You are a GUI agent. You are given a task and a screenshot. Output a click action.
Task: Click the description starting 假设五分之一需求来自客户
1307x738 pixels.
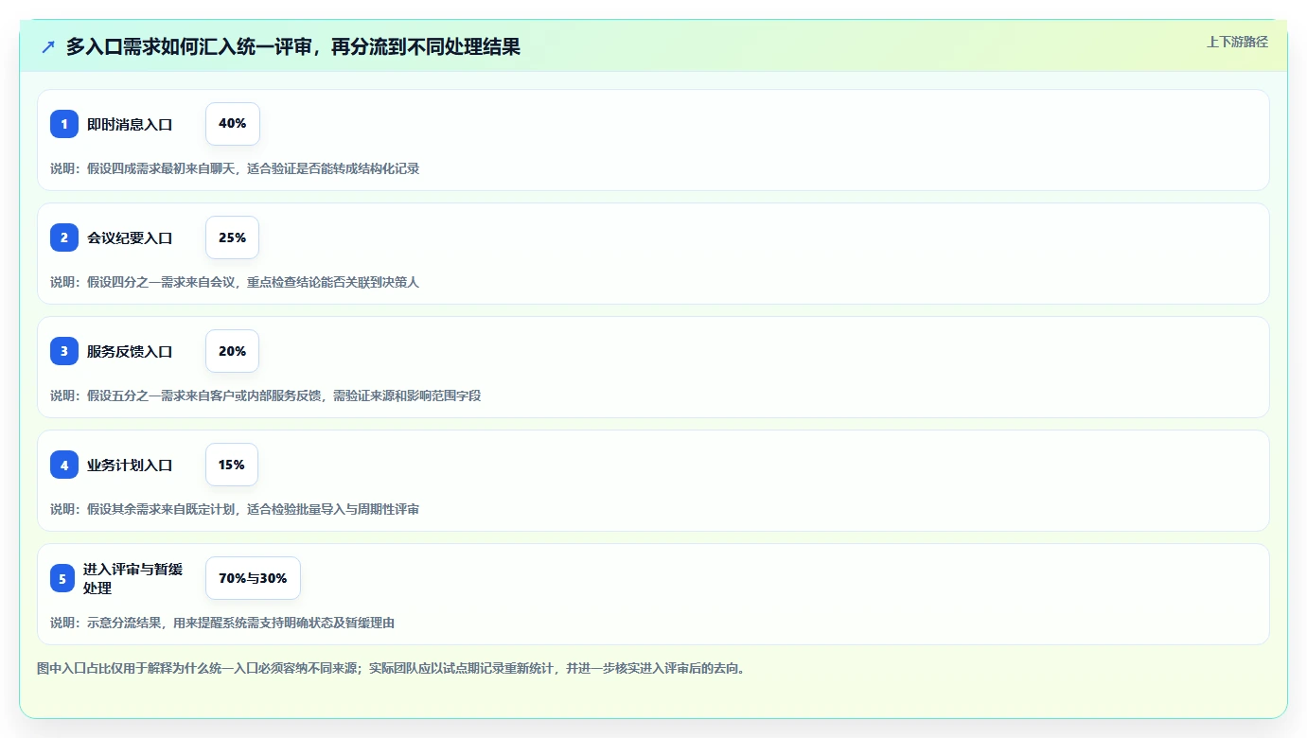point(266,395)
